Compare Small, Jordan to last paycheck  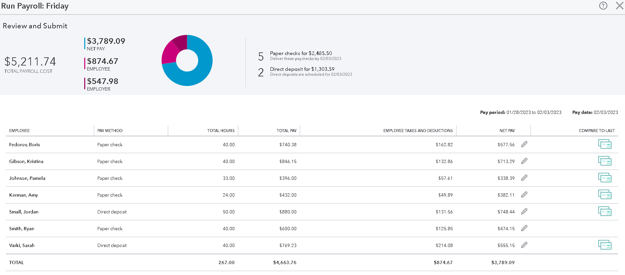coord(605,211)
